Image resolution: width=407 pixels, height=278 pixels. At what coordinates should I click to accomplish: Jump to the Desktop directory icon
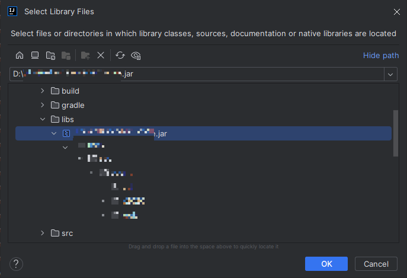pyautogui.click(x=35, y=55)
